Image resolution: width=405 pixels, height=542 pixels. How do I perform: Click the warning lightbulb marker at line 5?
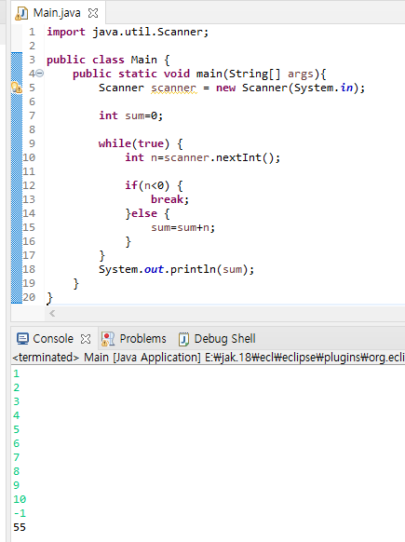click(x=17, y=88)
